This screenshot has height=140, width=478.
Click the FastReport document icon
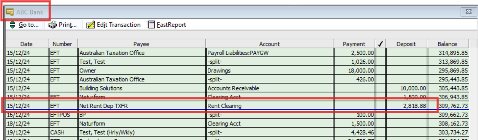pos(150,25)
